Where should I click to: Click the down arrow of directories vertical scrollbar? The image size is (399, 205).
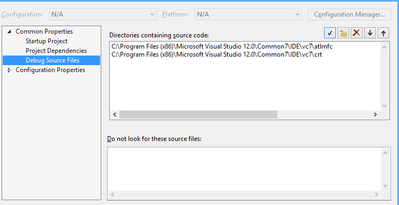(384, 106)
